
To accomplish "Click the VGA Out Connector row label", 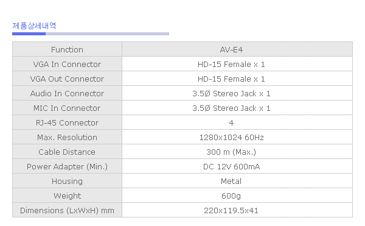I will (68, 79).
